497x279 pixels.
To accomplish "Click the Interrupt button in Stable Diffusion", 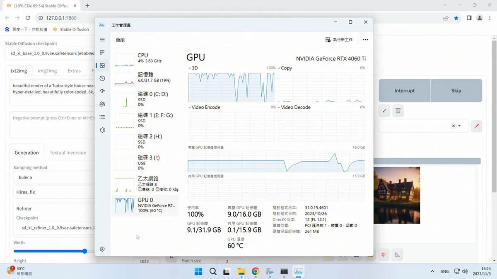I will pos(405,91).
